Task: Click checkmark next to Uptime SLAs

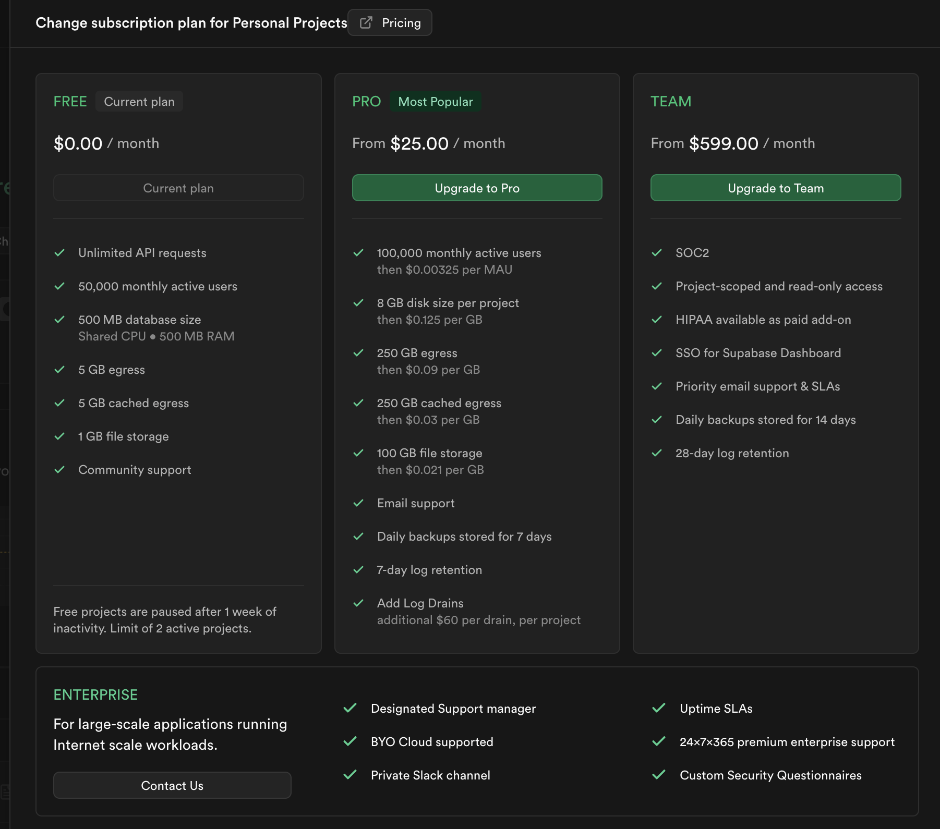Action: click(659, 708)
